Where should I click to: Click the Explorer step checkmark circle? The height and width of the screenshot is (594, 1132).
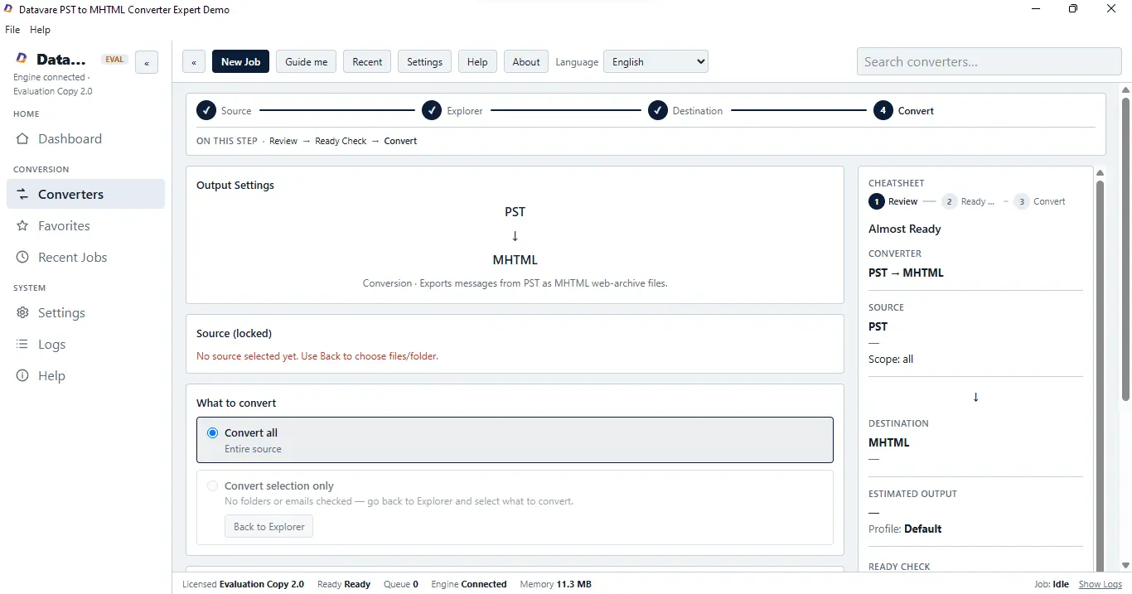click(431, 110)
